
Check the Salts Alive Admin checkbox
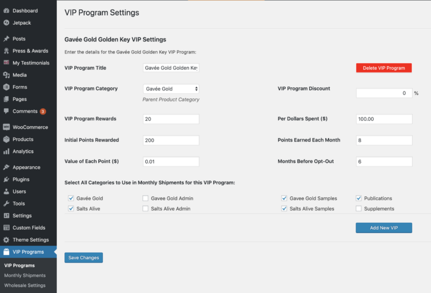point(145,209)
